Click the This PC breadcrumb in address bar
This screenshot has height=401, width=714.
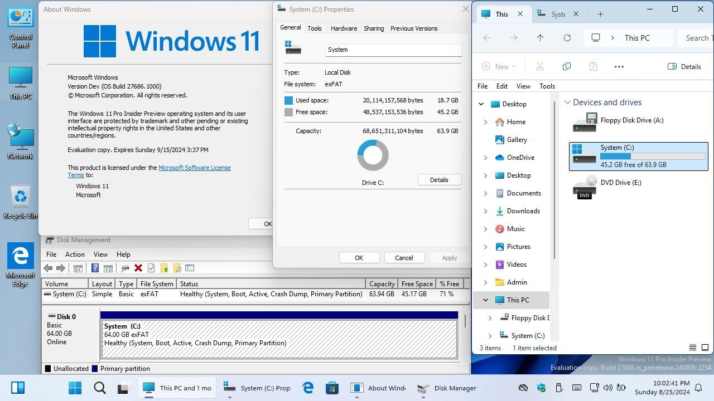[636, 37]
